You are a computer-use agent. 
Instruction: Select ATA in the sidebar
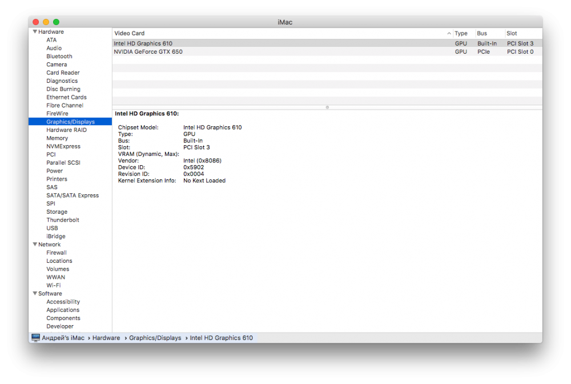[51, 40]
